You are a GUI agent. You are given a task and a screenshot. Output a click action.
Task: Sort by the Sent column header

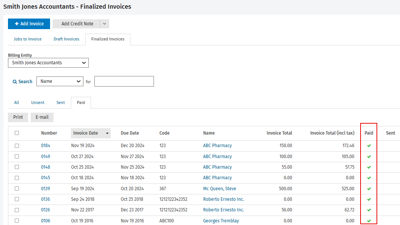coord(391,133)
